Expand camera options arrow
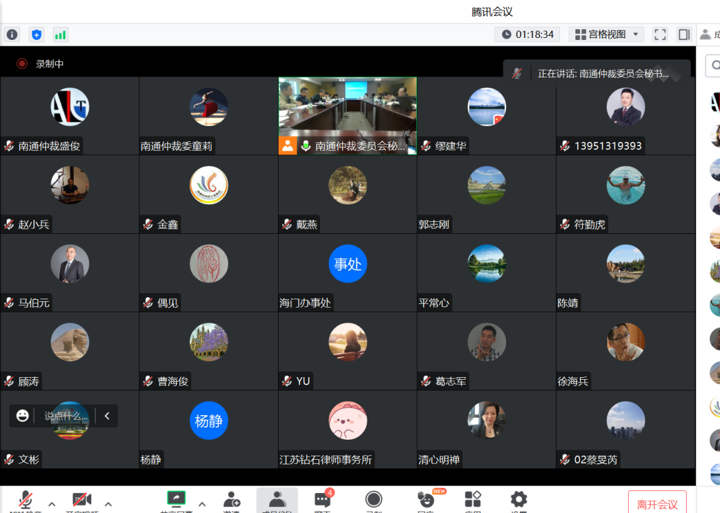Screen dimensions: 720x513 tap(109, 504)
